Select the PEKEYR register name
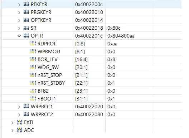This screenshot has width=189, height=138. (39, 4)
